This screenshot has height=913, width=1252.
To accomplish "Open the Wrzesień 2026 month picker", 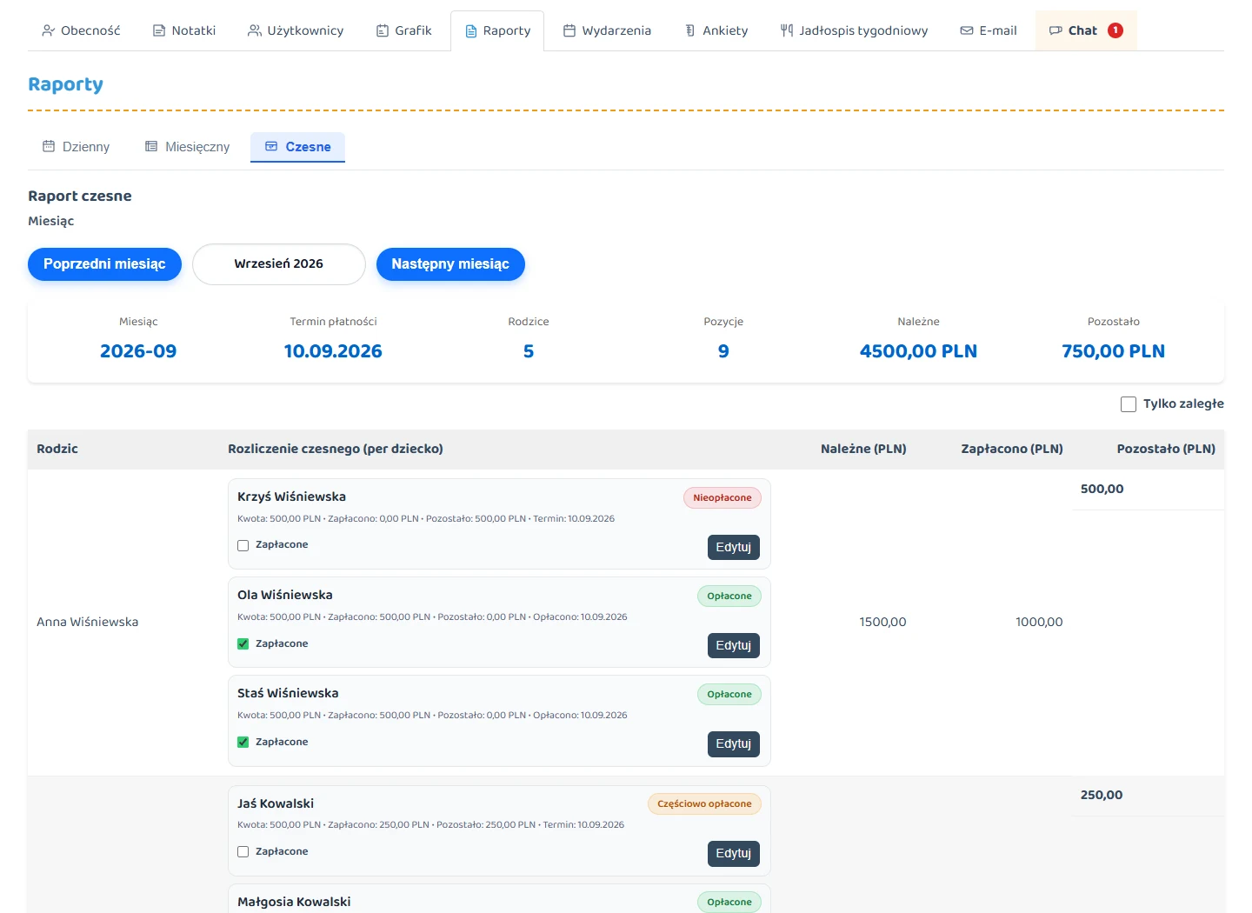I will click(x=279, y=264).
